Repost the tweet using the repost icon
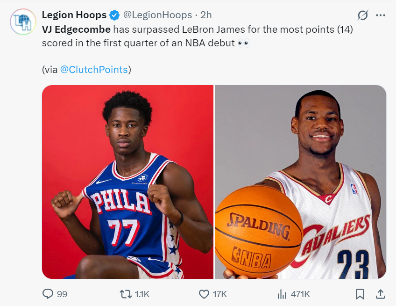Viewport: 396px width, 306px height. [x=126, y=294]
